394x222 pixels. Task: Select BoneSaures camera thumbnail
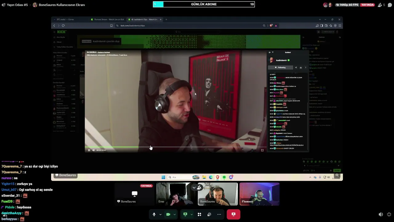pos(218,194)
